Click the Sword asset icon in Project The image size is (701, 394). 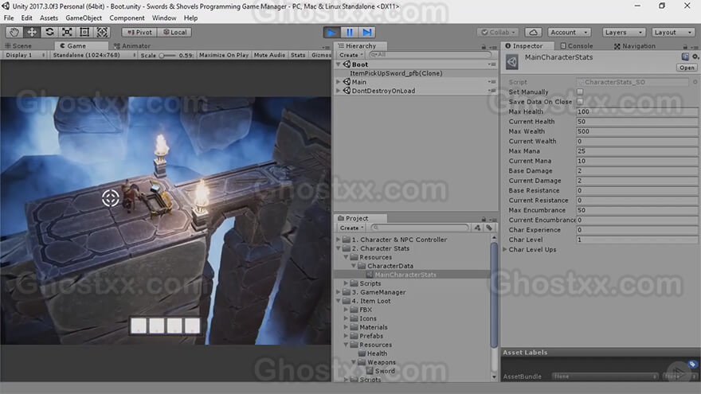click(x=370, y=371)
